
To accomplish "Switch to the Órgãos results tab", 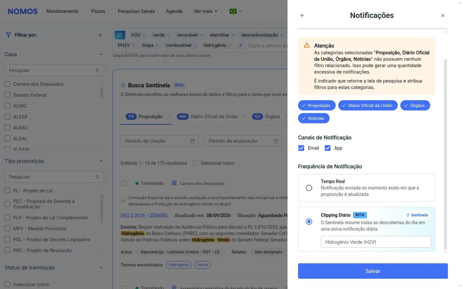I will pos(266,117).
